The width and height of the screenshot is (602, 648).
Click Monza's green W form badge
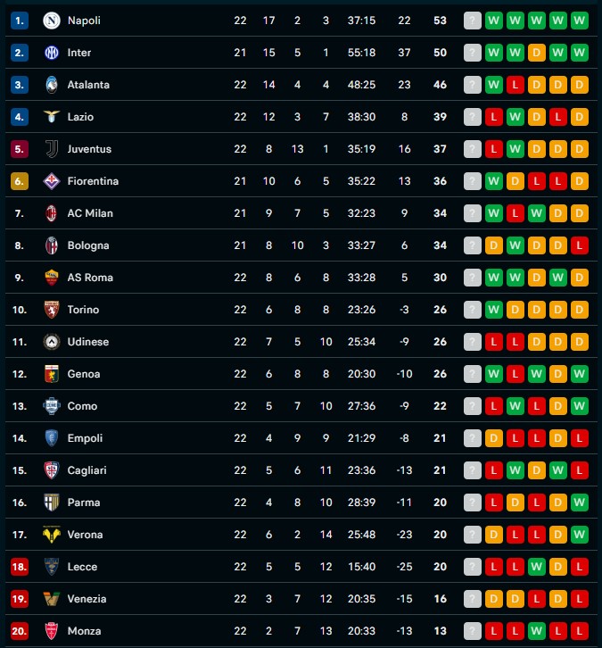(x=536, y=631)
